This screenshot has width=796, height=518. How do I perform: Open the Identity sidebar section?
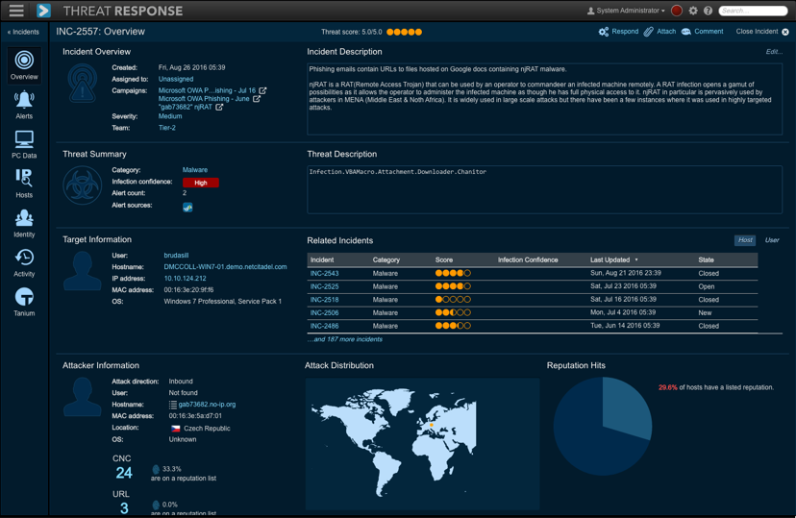tap(24, 223)
